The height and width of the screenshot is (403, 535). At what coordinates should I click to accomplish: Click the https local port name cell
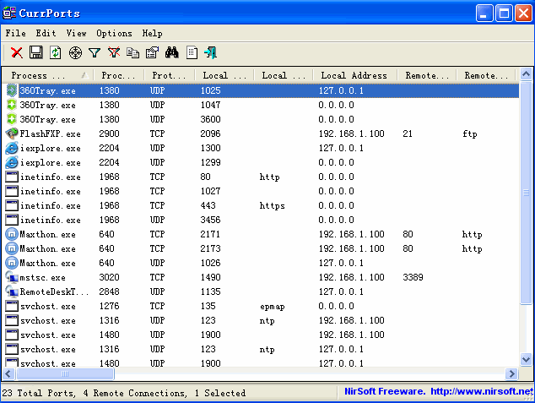click(x=272, y=205)
